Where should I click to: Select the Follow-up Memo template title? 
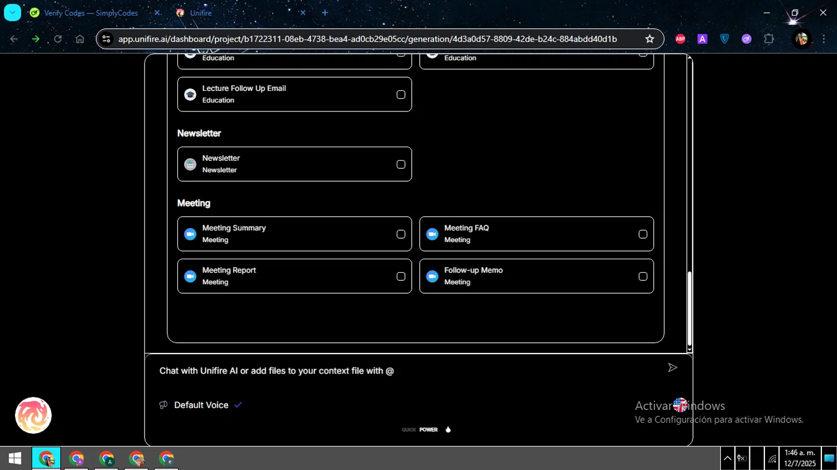pyautogui.click(x=473, y=270)
